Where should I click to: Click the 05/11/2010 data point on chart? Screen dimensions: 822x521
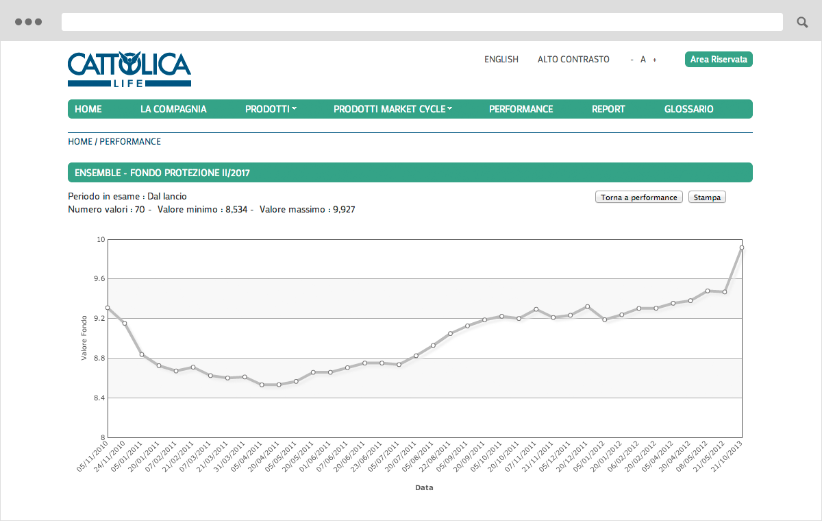(108, 308)
